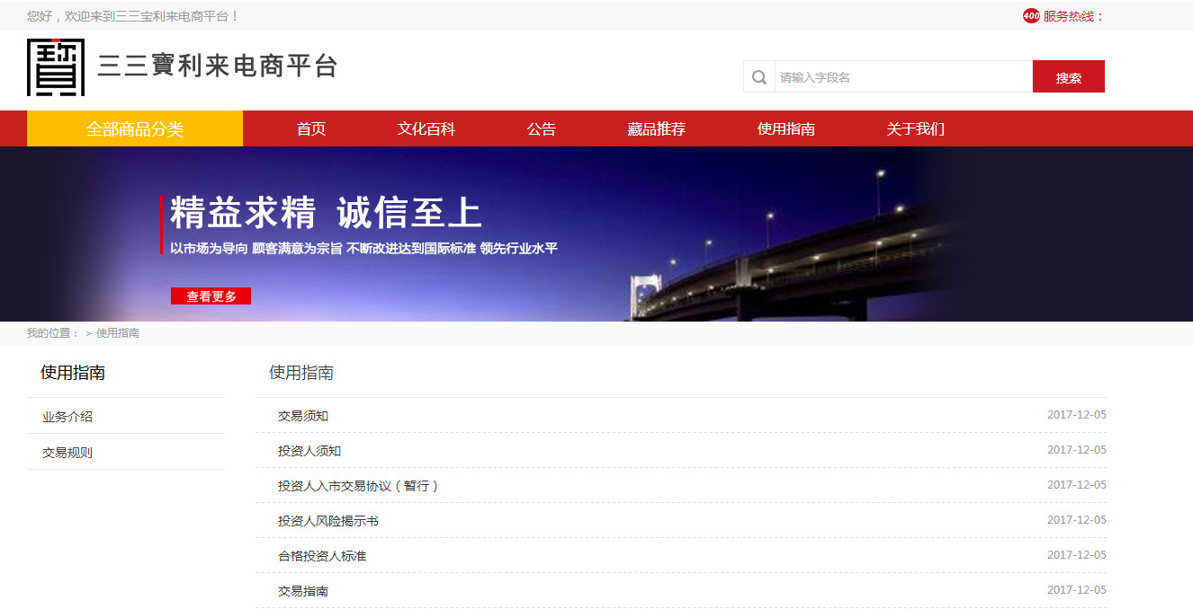Expand 全部商品分类 category menu
1193x609 pixels.
coord(135,129)
